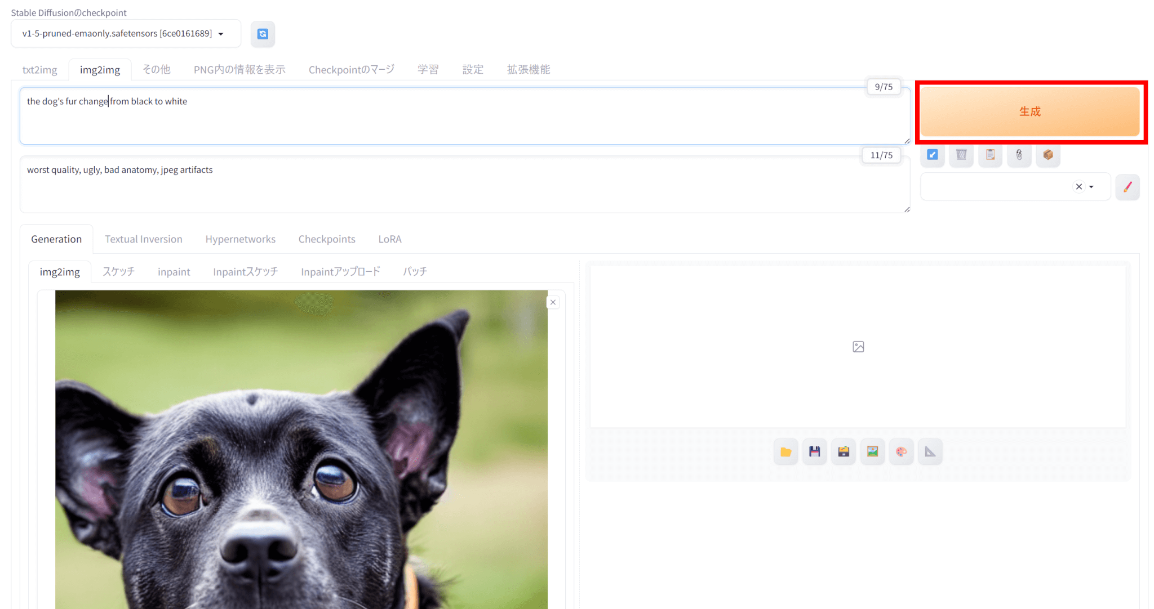Switch to the バッチ sub-tab

tap(415, 272)
